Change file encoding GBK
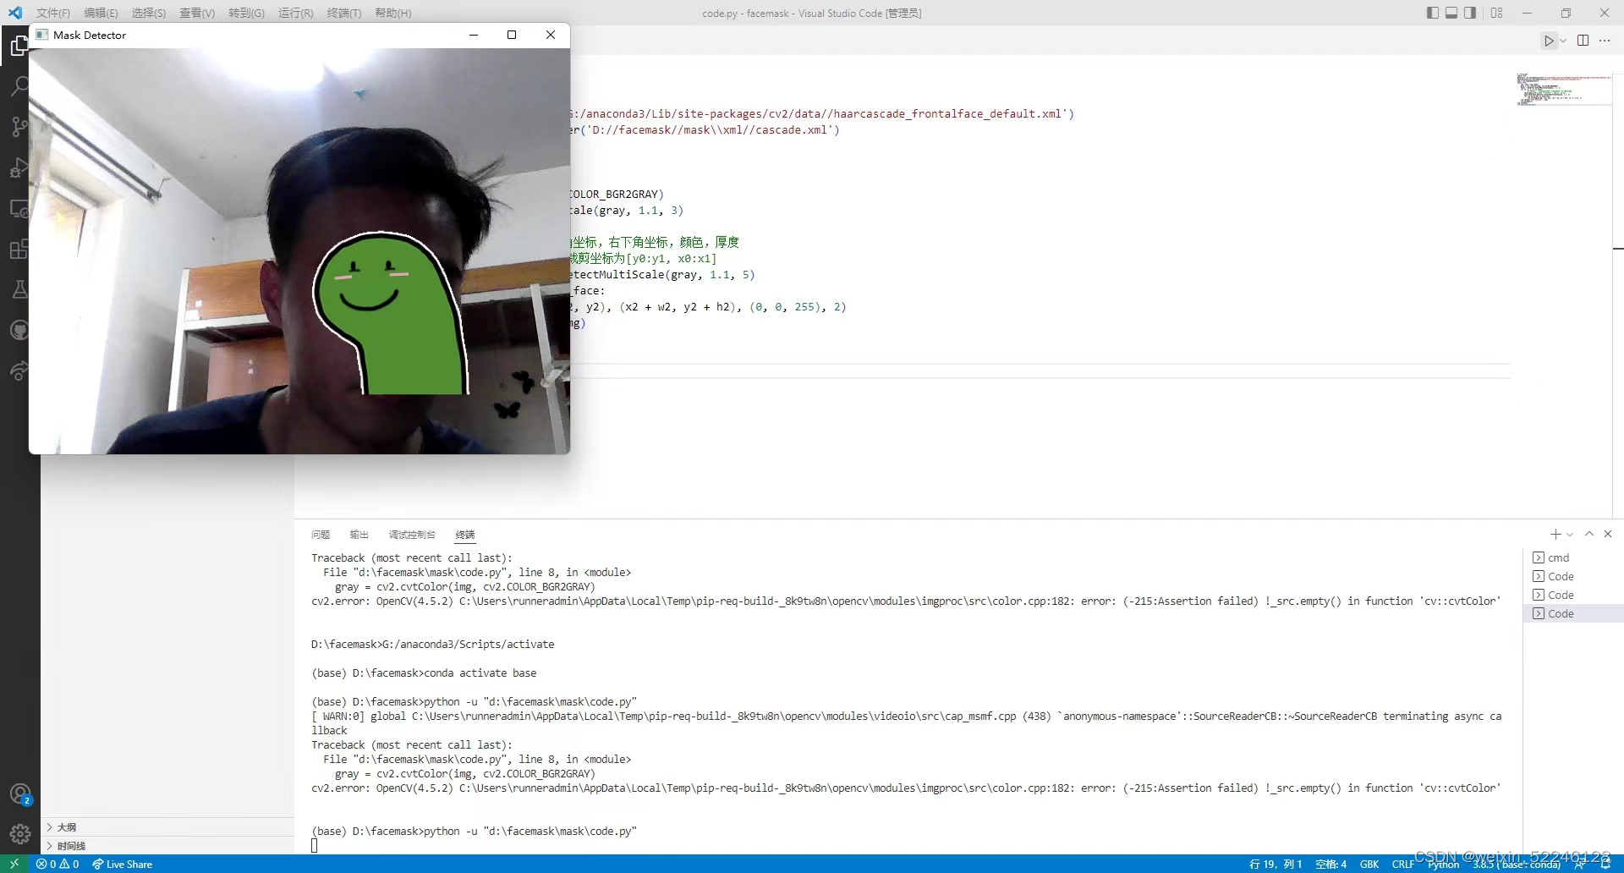 [1369, 864]
